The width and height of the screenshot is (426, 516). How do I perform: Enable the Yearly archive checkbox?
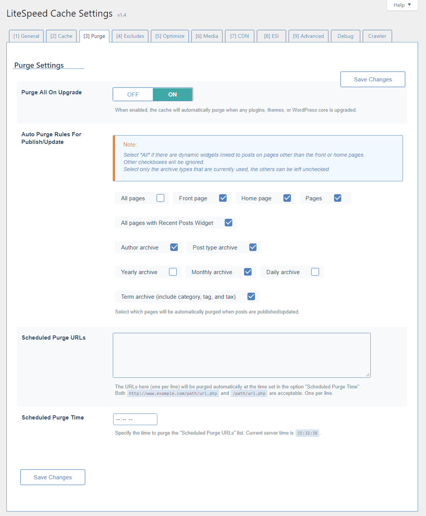click(173, 272)
